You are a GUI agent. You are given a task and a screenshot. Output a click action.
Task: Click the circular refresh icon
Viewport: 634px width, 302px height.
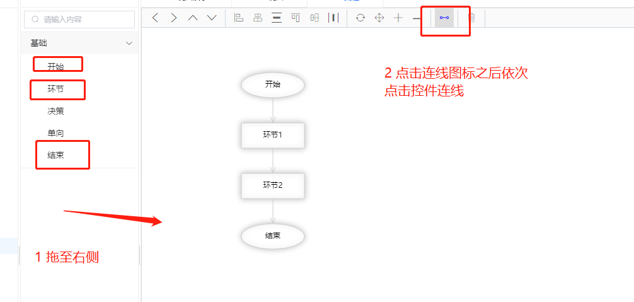[360, 18]
